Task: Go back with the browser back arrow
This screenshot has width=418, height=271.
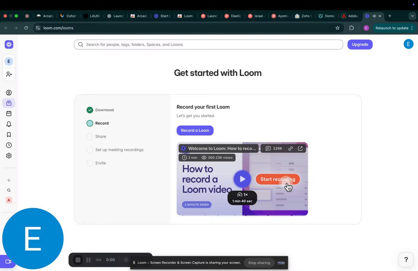Action: pos(6,28)
